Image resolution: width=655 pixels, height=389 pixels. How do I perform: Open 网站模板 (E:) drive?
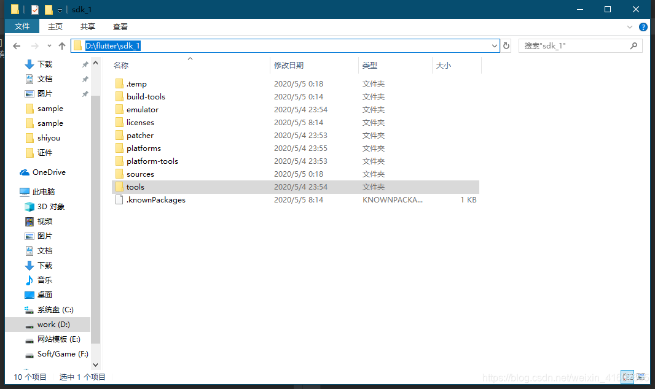click(58, 339)
